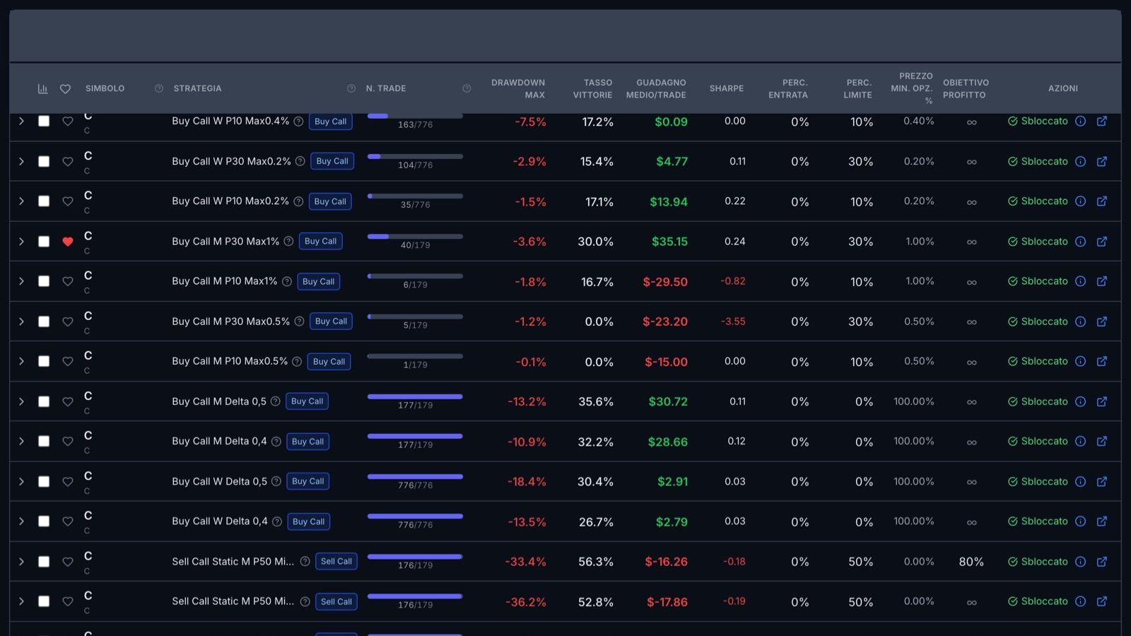Screen dimensions: 1131x636
Task: Open the $-17.86 Sell Call row externally
Action: [1101, 601]
